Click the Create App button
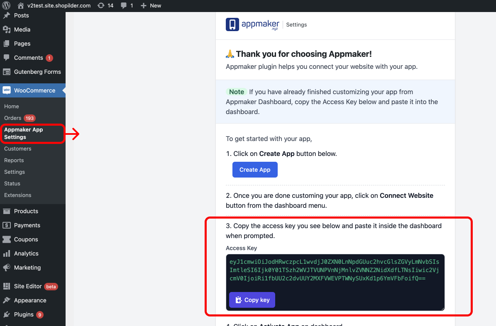The width and height of the screenshot is (496, 326). click(x=255, y=170)
